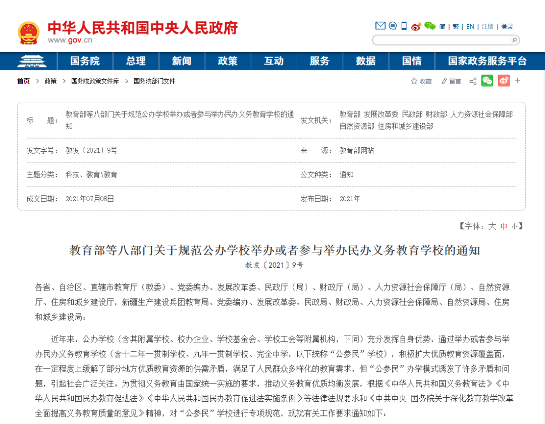Select large font size 大
545x424 pixels.
point(492,226)
